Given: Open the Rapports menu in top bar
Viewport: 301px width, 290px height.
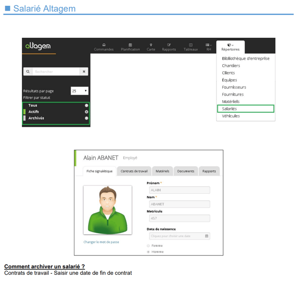Looking at the screenshot, I should click(x=169, y=47).
